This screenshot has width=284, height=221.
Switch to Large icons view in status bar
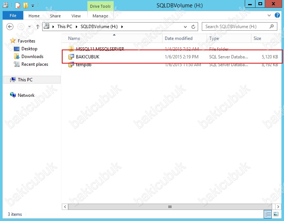click(x=275, y=214)
